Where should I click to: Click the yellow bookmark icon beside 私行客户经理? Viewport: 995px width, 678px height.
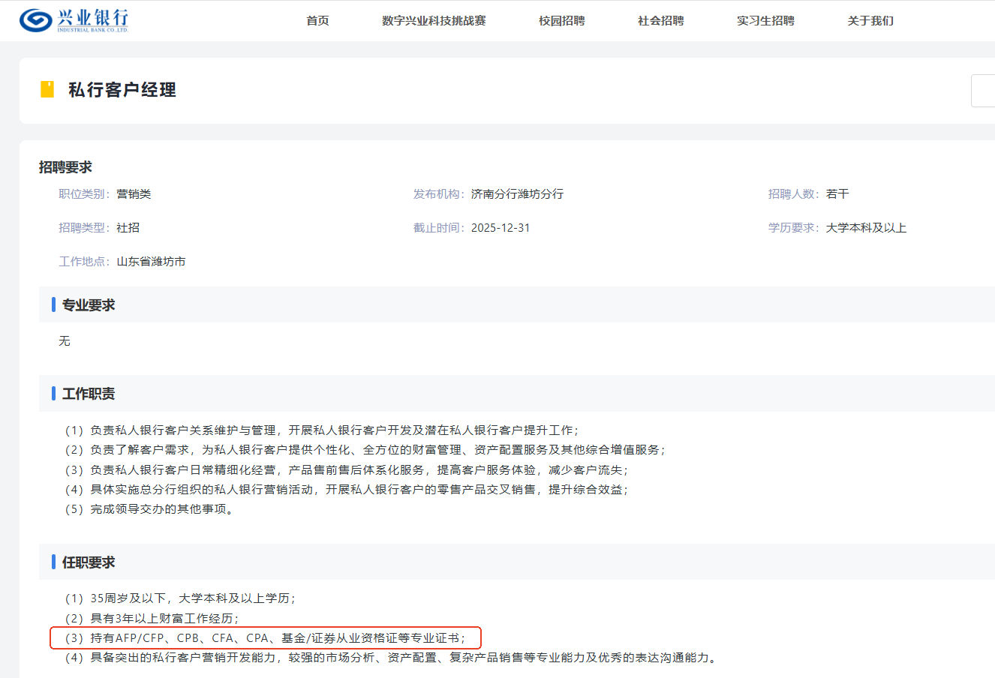(47, 90)
